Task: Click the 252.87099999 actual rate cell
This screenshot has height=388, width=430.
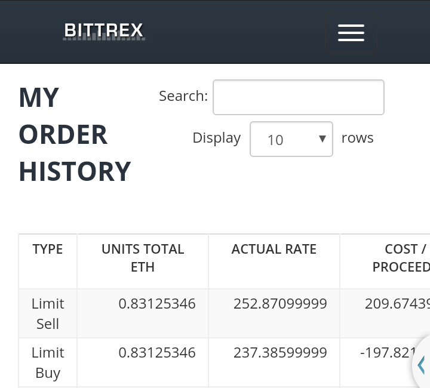Action: click(280, 304)
